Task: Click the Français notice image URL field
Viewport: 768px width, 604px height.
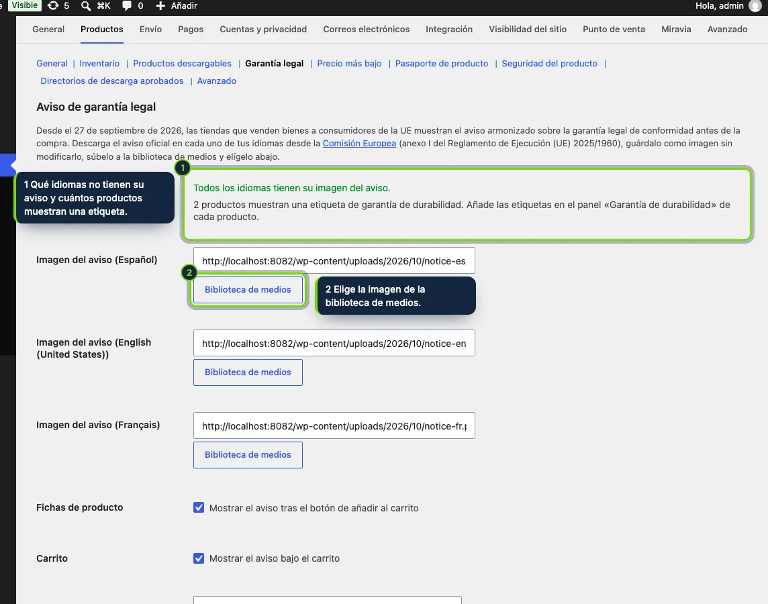Action: click(334, 426)
